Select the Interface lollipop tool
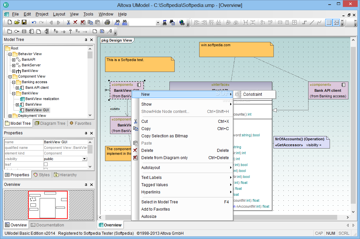This screenshot has height=239, width=360. 17,31
